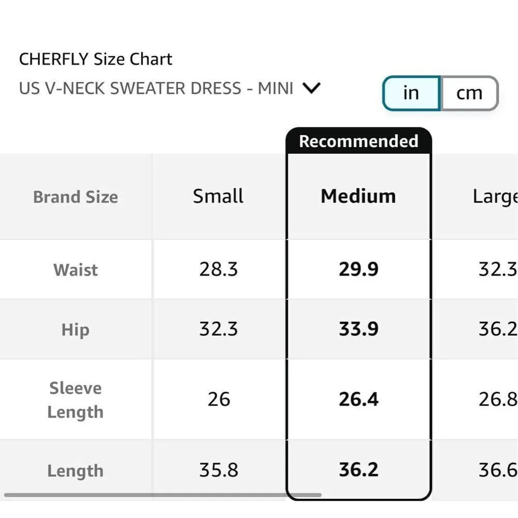Select the Medium waist value 29.9
Viewport: 518px width, 518px height.
click(358, 270)
